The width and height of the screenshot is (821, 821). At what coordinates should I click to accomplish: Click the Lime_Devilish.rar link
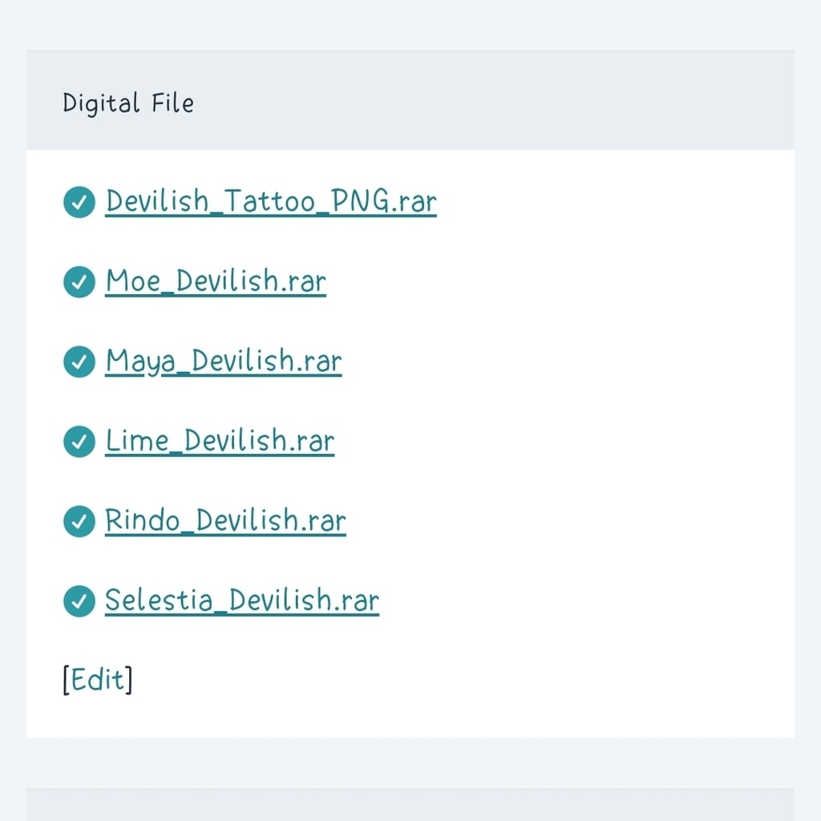pos(220,440)
